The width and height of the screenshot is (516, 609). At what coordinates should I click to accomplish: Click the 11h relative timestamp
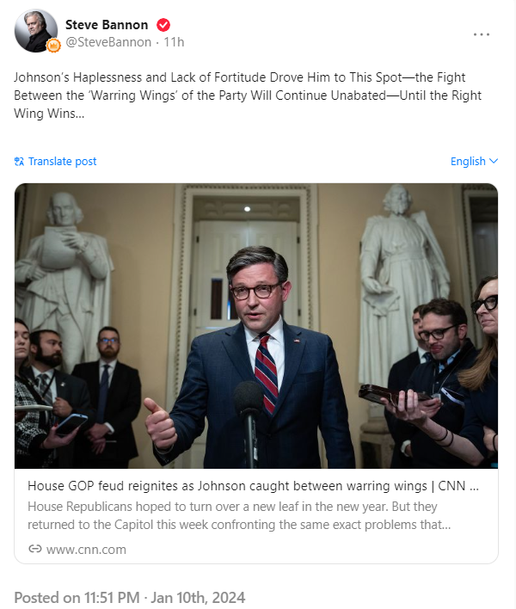click(x=174, y=42)
